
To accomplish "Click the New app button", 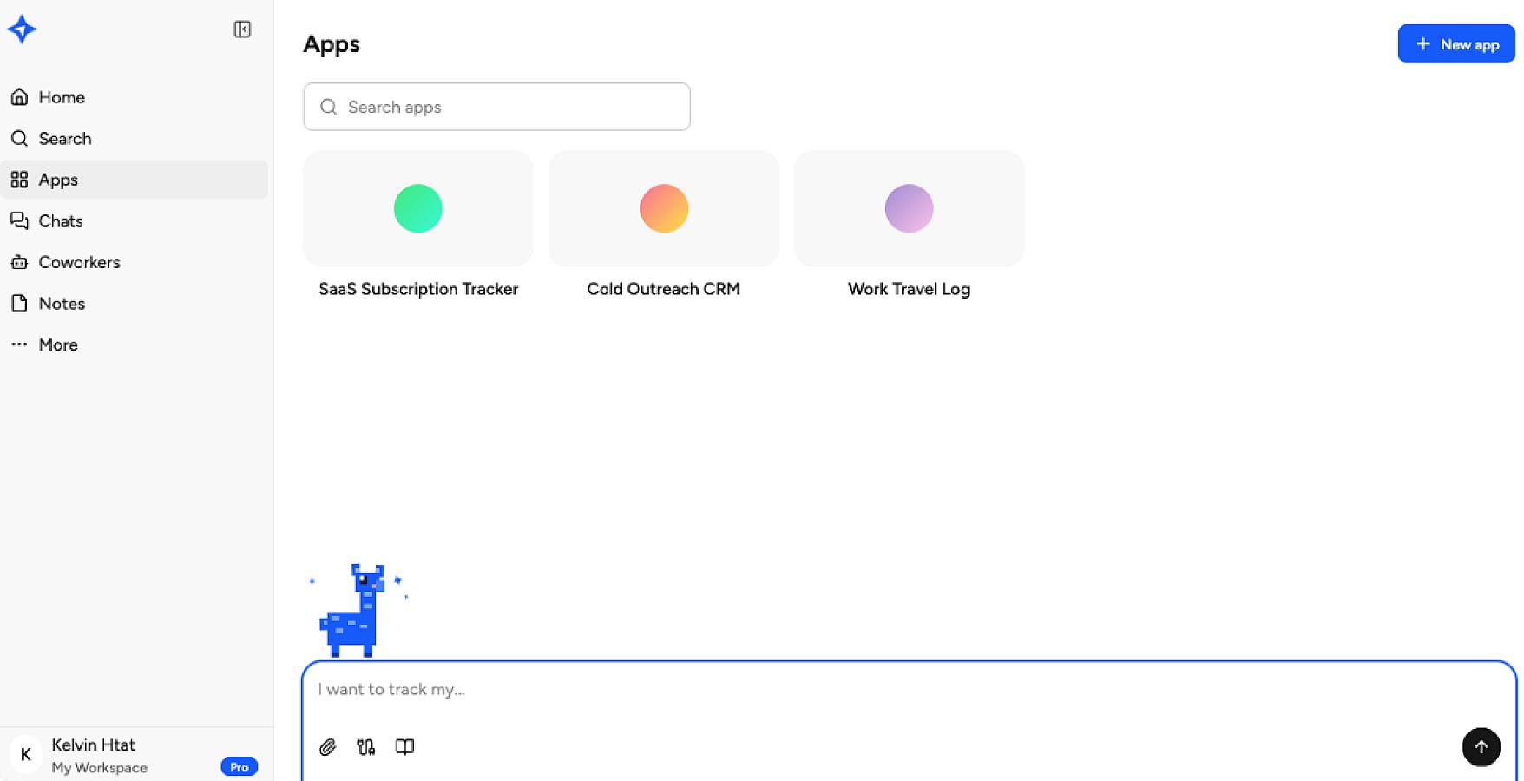I will pyautogui.click(x=1456, y=44).
